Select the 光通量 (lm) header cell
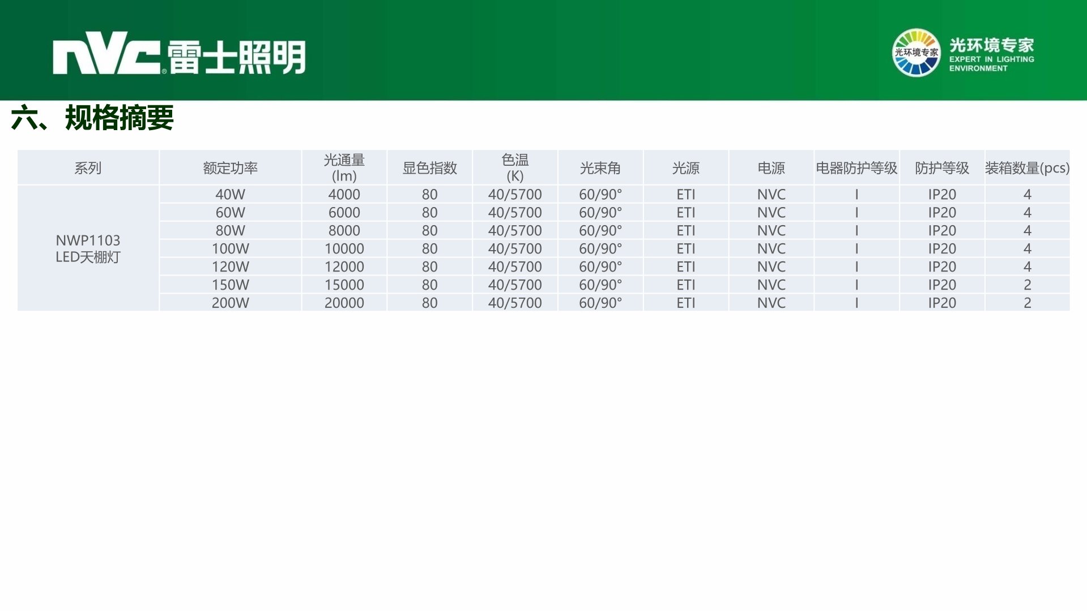 (x=344, y=168)
